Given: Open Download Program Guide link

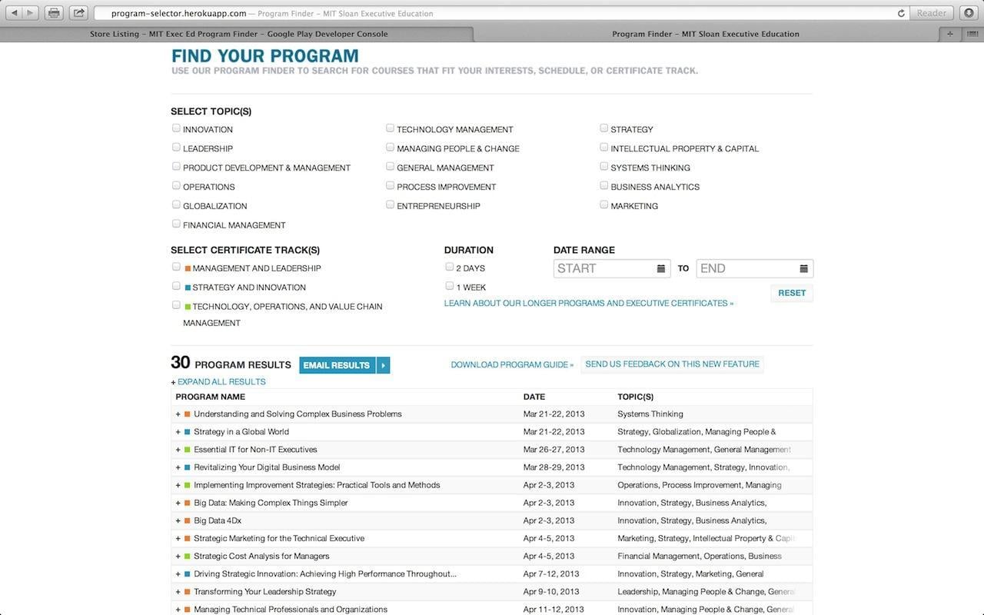Looking at the screenshot, I should [512, 364].
